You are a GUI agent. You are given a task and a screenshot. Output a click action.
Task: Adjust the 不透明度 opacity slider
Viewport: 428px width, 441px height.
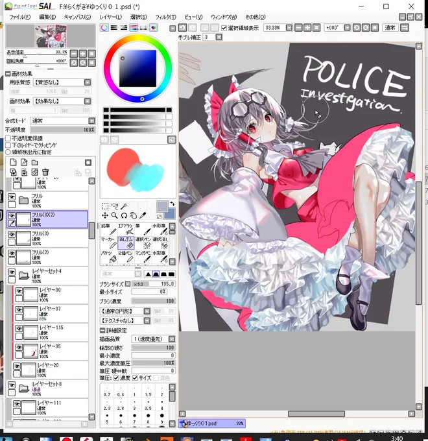[63, 130]
